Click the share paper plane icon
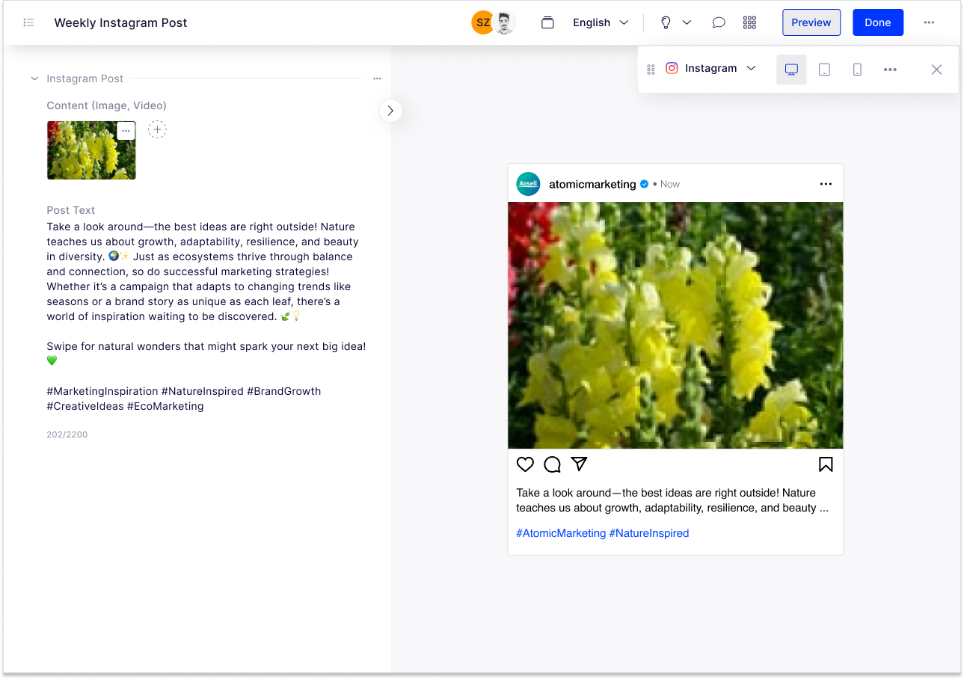 (x=579, y=464)
